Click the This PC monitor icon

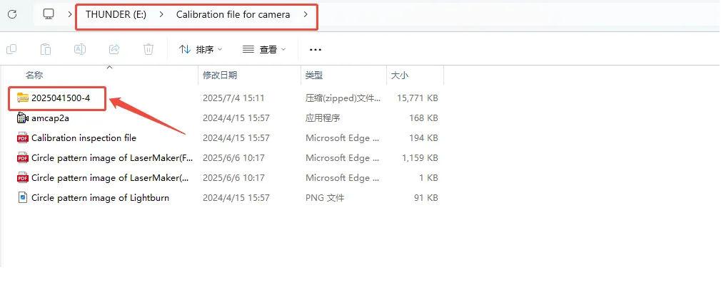(x=49, y=14)
